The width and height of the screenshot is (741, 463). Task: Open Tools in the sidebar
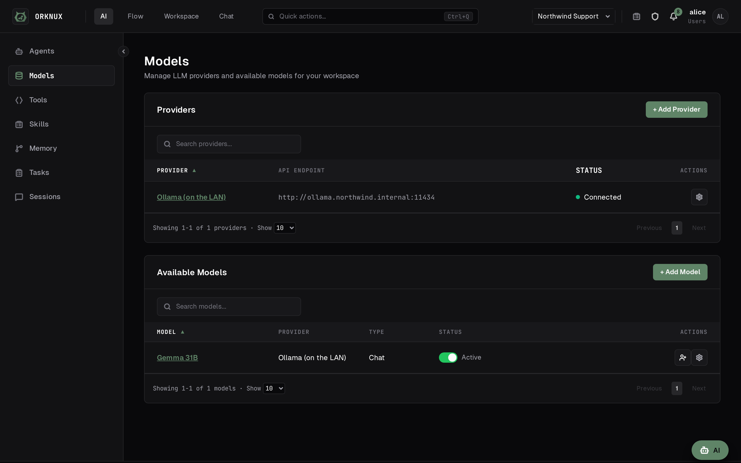(61, 100)
